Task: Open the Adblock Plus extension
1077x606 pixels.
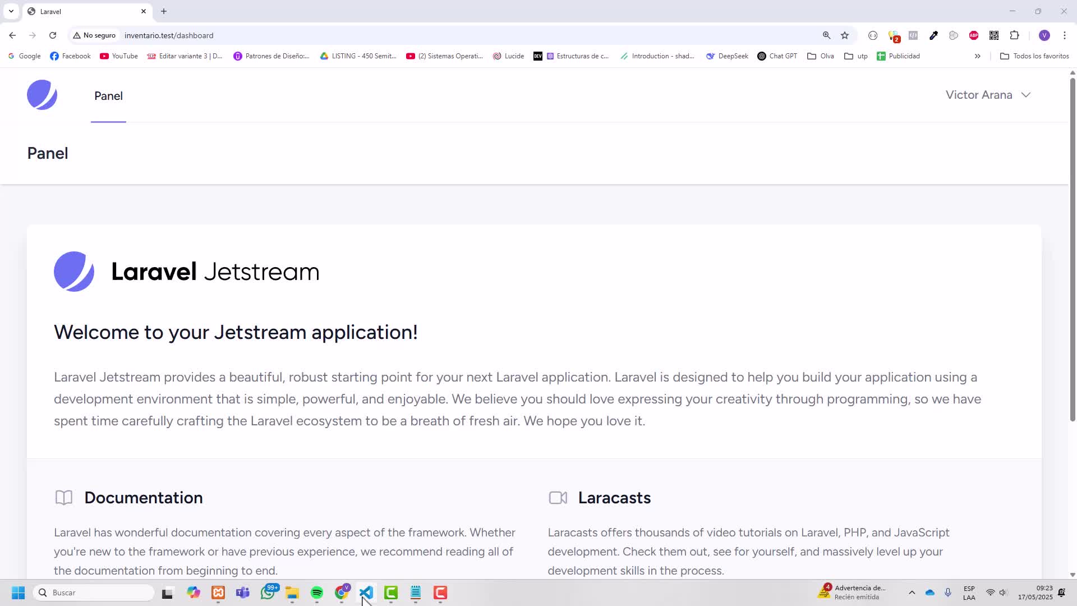Action: point(974,35)
